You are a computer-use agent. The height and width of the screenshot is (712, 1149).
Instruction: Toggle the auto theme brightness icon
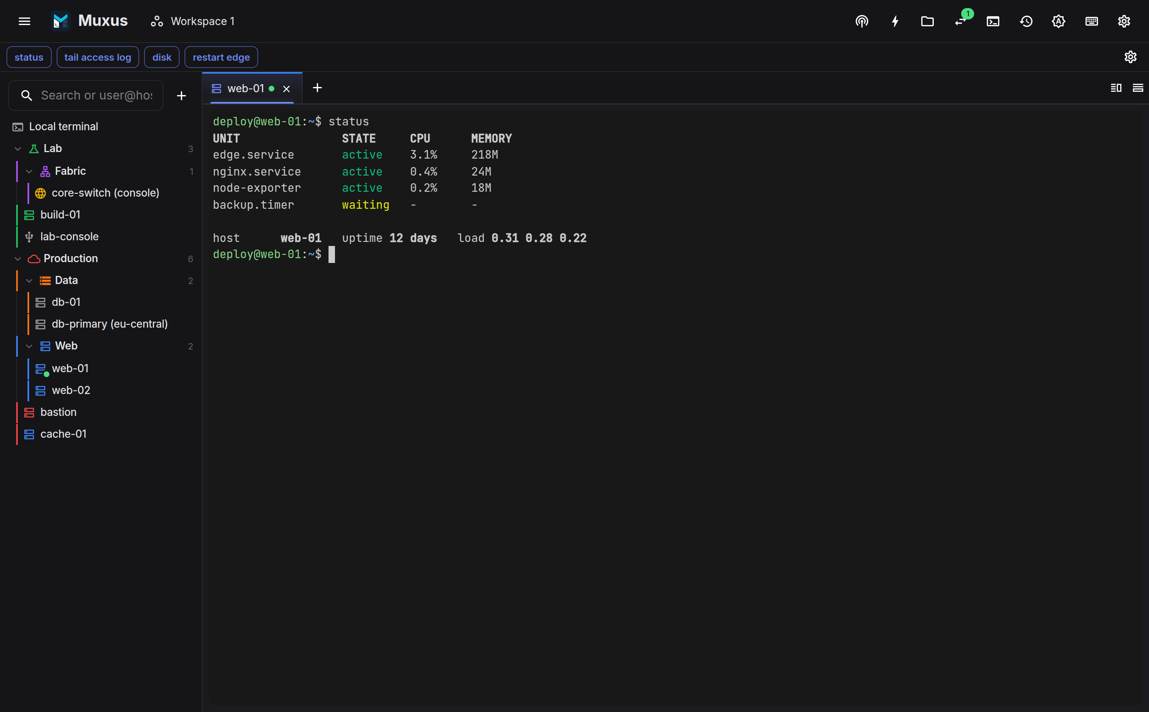pyautogui.click(x=1059, y=21)
